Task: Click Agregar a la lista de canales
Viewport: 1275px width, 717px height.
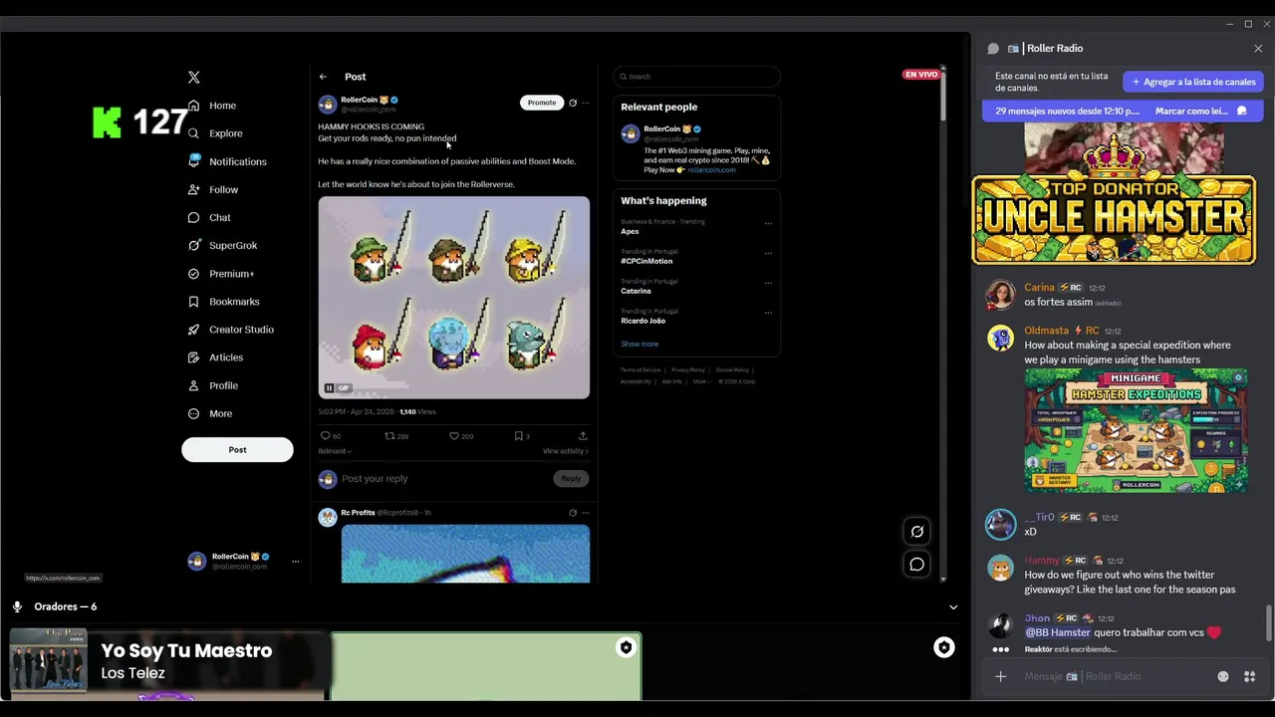Action: click(1193, 82)
